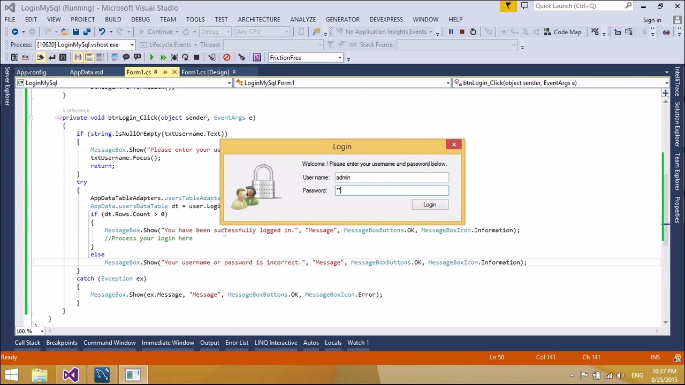The height and width of the screenshot is (385, 685).
Task: Click the Undo arrow icon
Action: click(x=101, y=32)
